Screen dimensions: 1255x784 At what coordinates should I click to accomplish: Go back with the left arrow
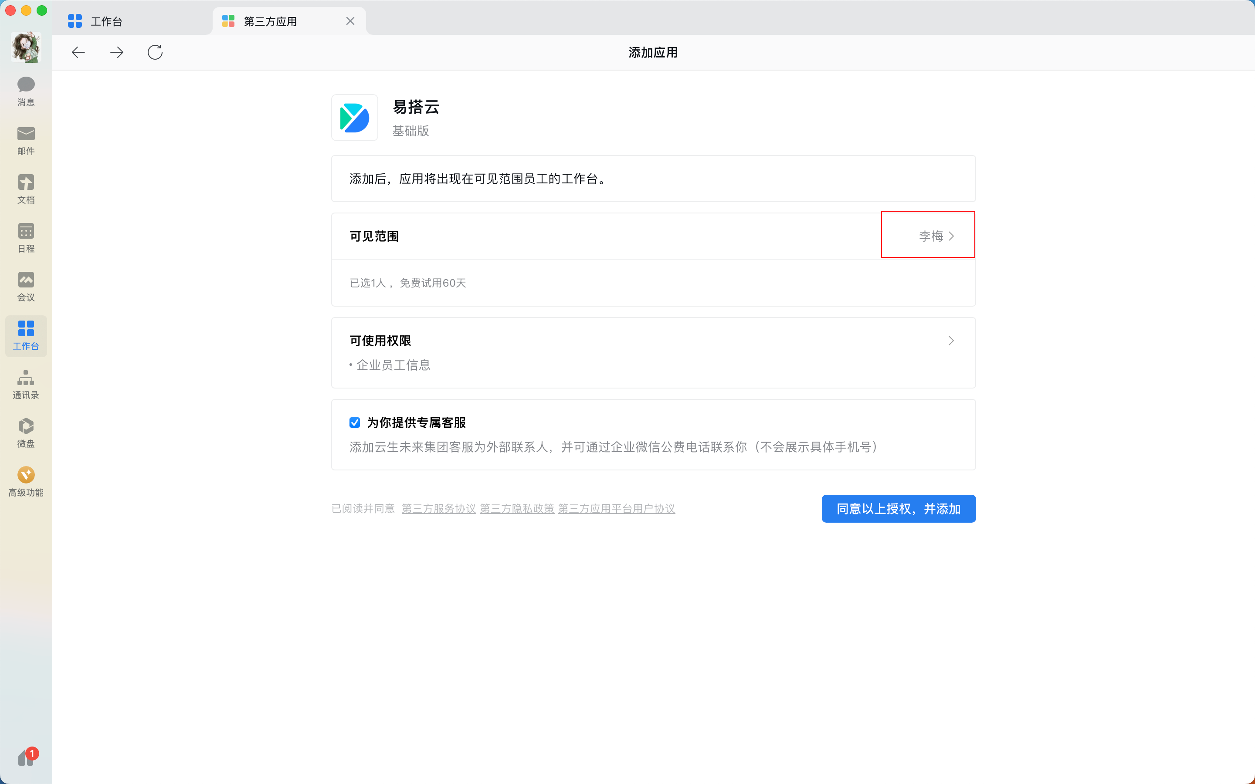click(78, 52)
